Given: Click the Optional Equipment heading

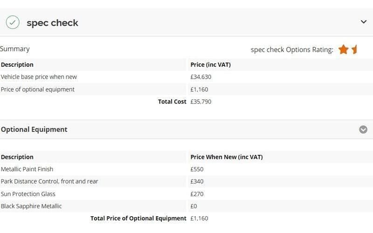Looking at the screenshot, I should pos(34,130).
